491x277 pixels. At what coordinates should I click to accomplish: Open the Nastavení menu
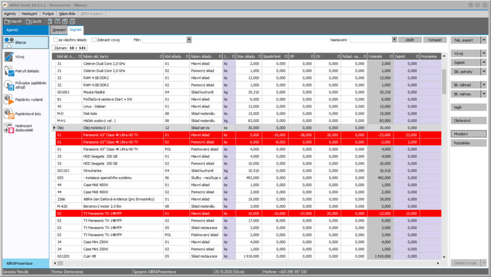[x=29, y=13]
